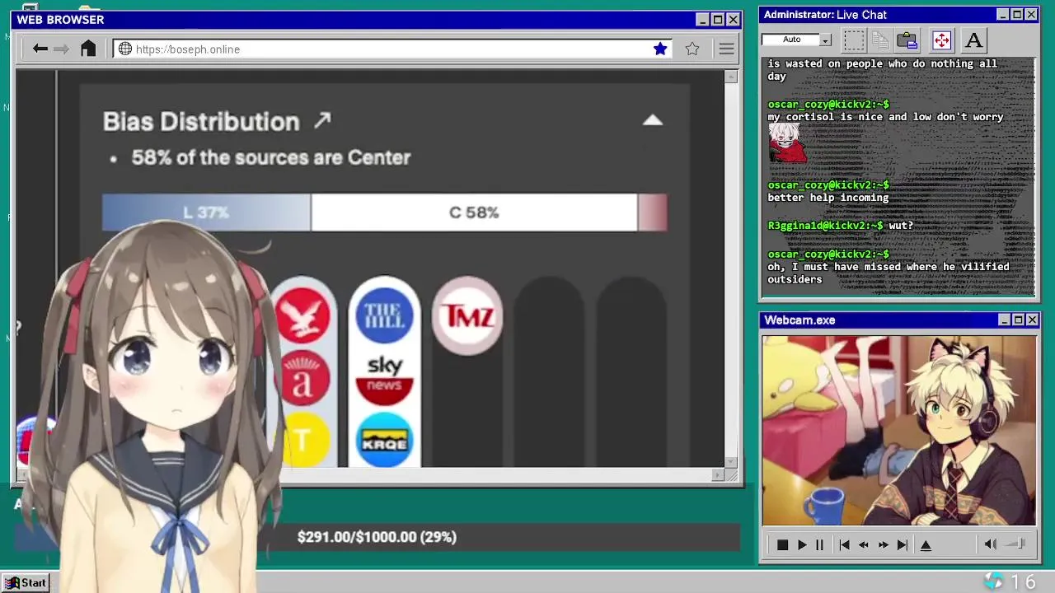1055x593 pixels.
Task: Maximize the Web Browser window
Action: (717, 20)
